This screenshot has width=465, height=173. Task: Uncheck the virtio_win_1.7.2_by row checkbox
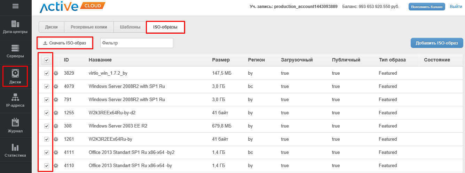[x=47, y=73]
